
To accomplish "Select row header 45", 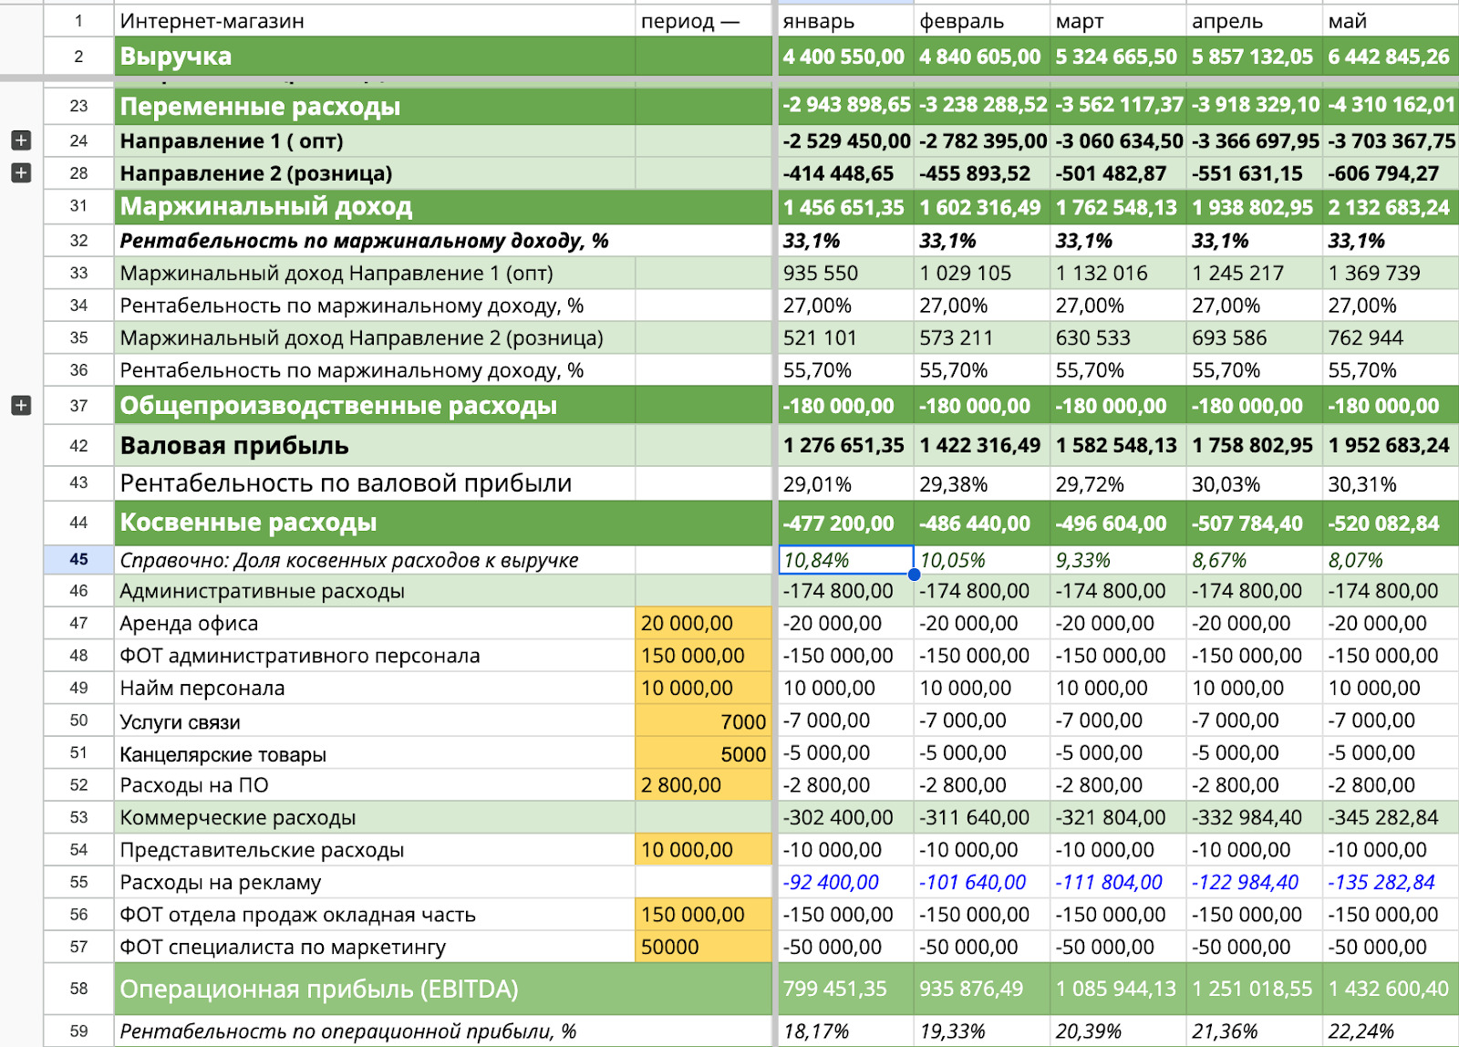I will coord(78,559).
